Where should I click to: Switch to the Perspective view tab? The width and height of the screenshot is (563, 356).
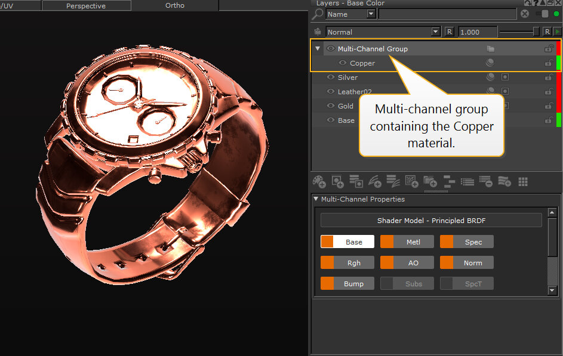86,6
